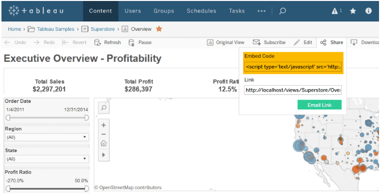Reset the map to home view
Viewport: 380px width, 194px height.
(104, 144)
